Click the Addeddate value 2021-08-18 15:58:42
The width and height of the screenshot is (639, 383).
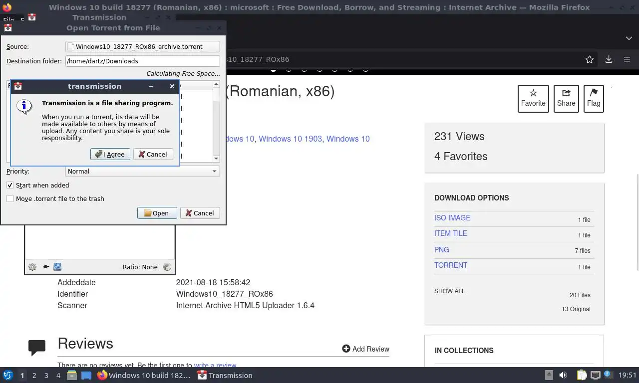pos(213,282)
